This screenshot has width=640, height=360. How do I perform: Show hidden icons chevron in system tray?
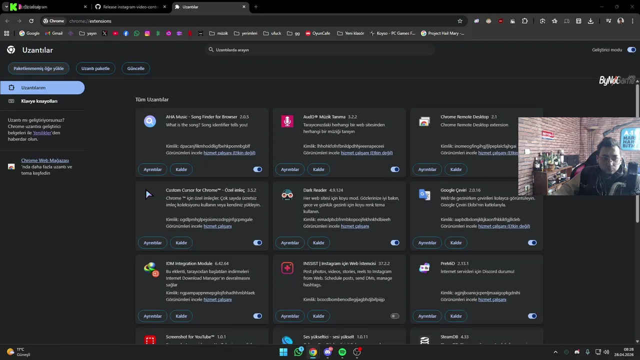(x=554, y=352)
